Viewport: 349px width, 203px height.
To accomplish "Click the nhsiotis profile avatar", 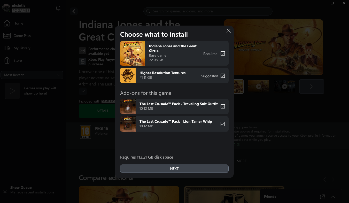I will pos(6,8).
